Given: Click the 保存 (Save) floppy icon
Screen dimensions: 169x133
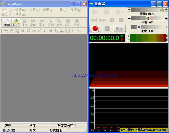Looking at the screenshot, I should click(x=24, y=21).
